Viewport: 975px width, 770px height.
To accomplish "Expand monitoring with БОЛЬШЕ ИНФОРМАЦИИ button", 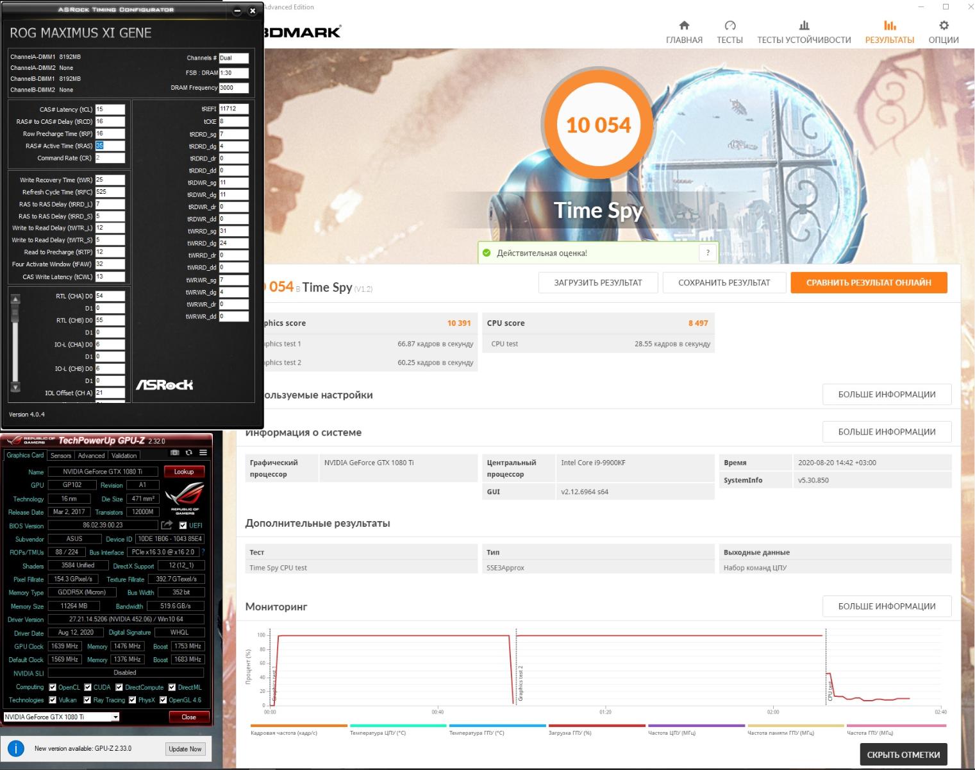I will [887, 606].
